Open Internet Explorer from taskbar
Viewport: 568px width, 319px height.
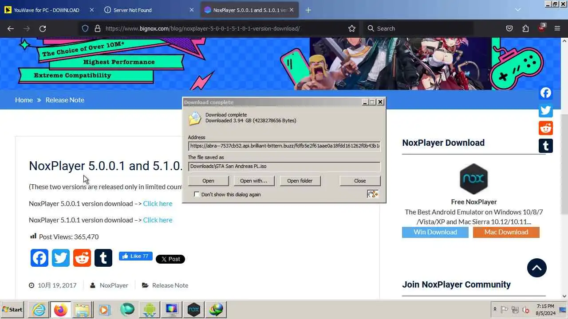tap(39, 310)
